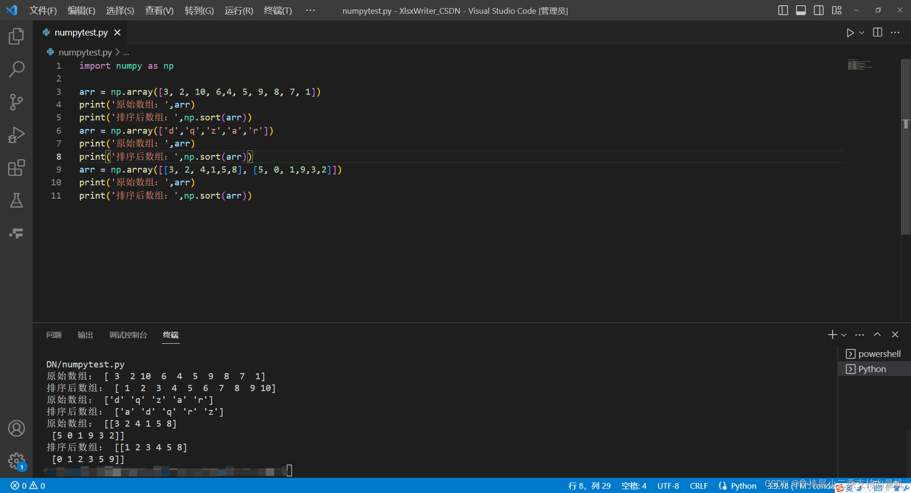This screenshot has height=493, width=911.
Task: Change encoding via UTF-8 status item
Action: coord(668,486)
